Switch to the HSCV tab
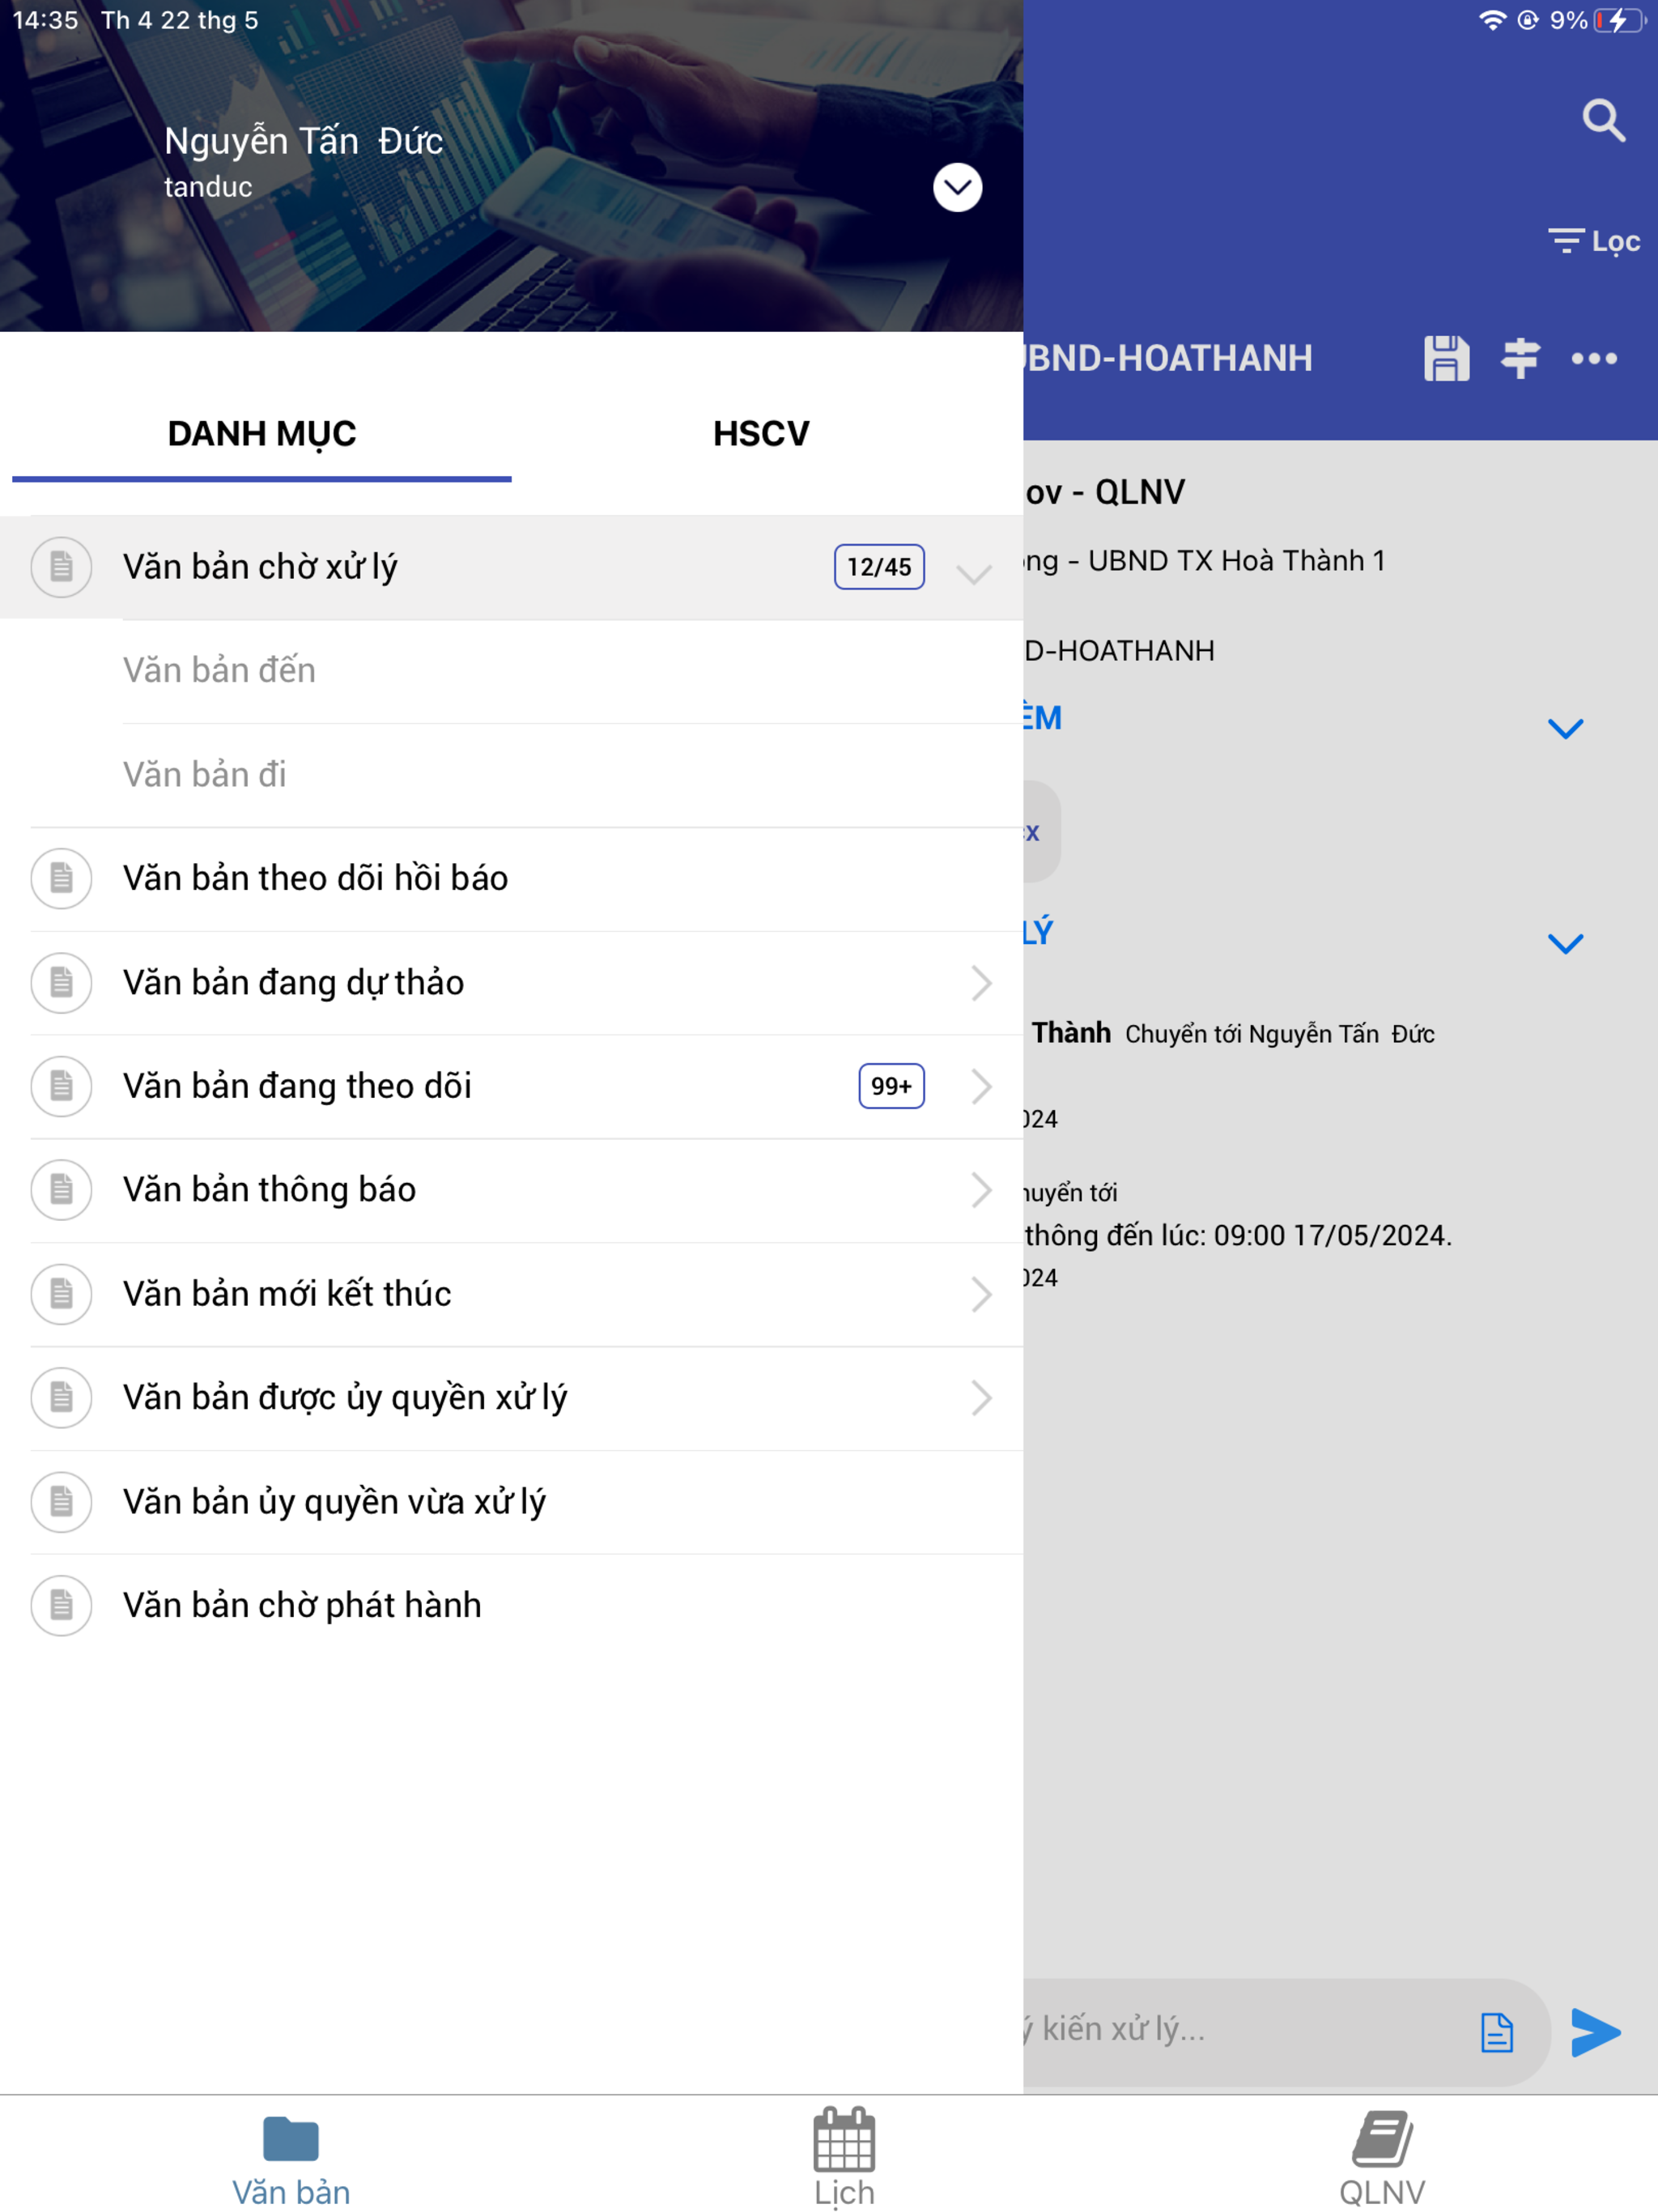The image size is (1658, 2212). (761, 434)
